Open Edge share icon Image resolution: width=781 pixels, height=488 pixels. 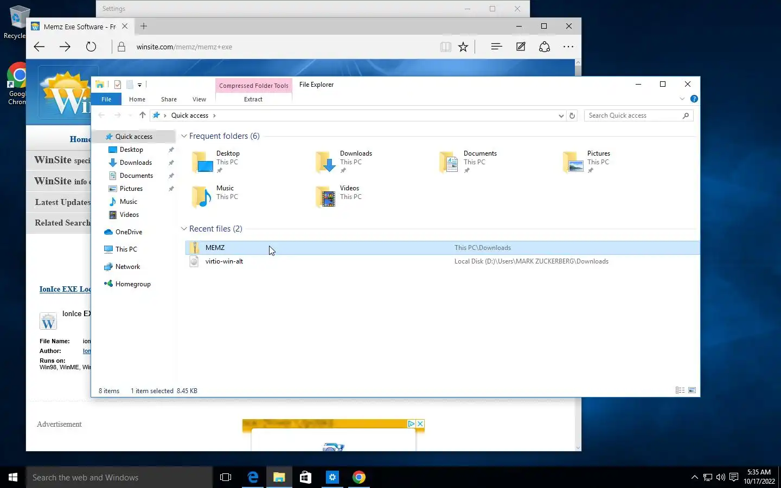(x=545, y=47)
